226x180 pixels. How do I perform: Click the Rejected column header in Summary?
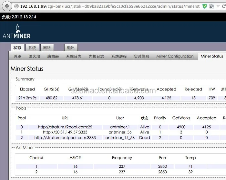tap(193, 89)
